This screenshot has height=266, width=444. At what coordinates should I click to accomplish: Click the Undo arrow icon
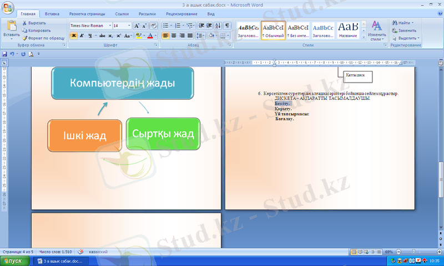(12, 54)
